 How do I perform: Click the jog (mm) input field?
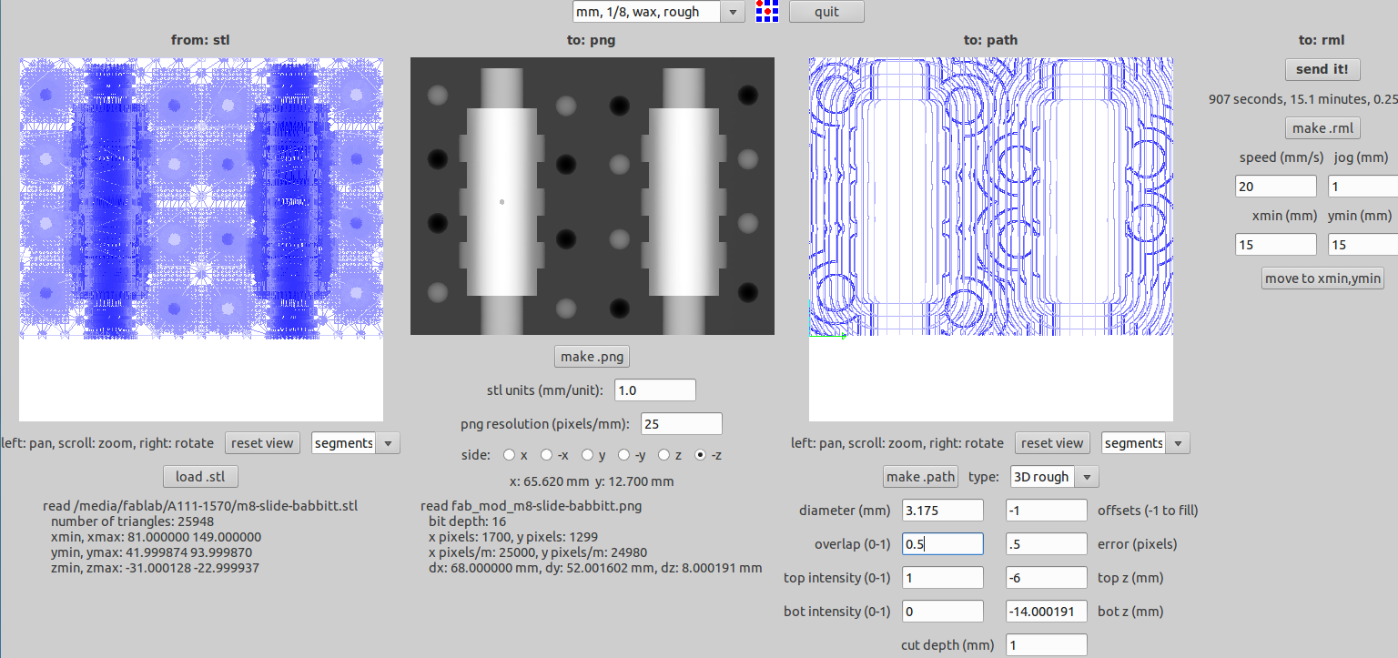tap(1363, 187)
